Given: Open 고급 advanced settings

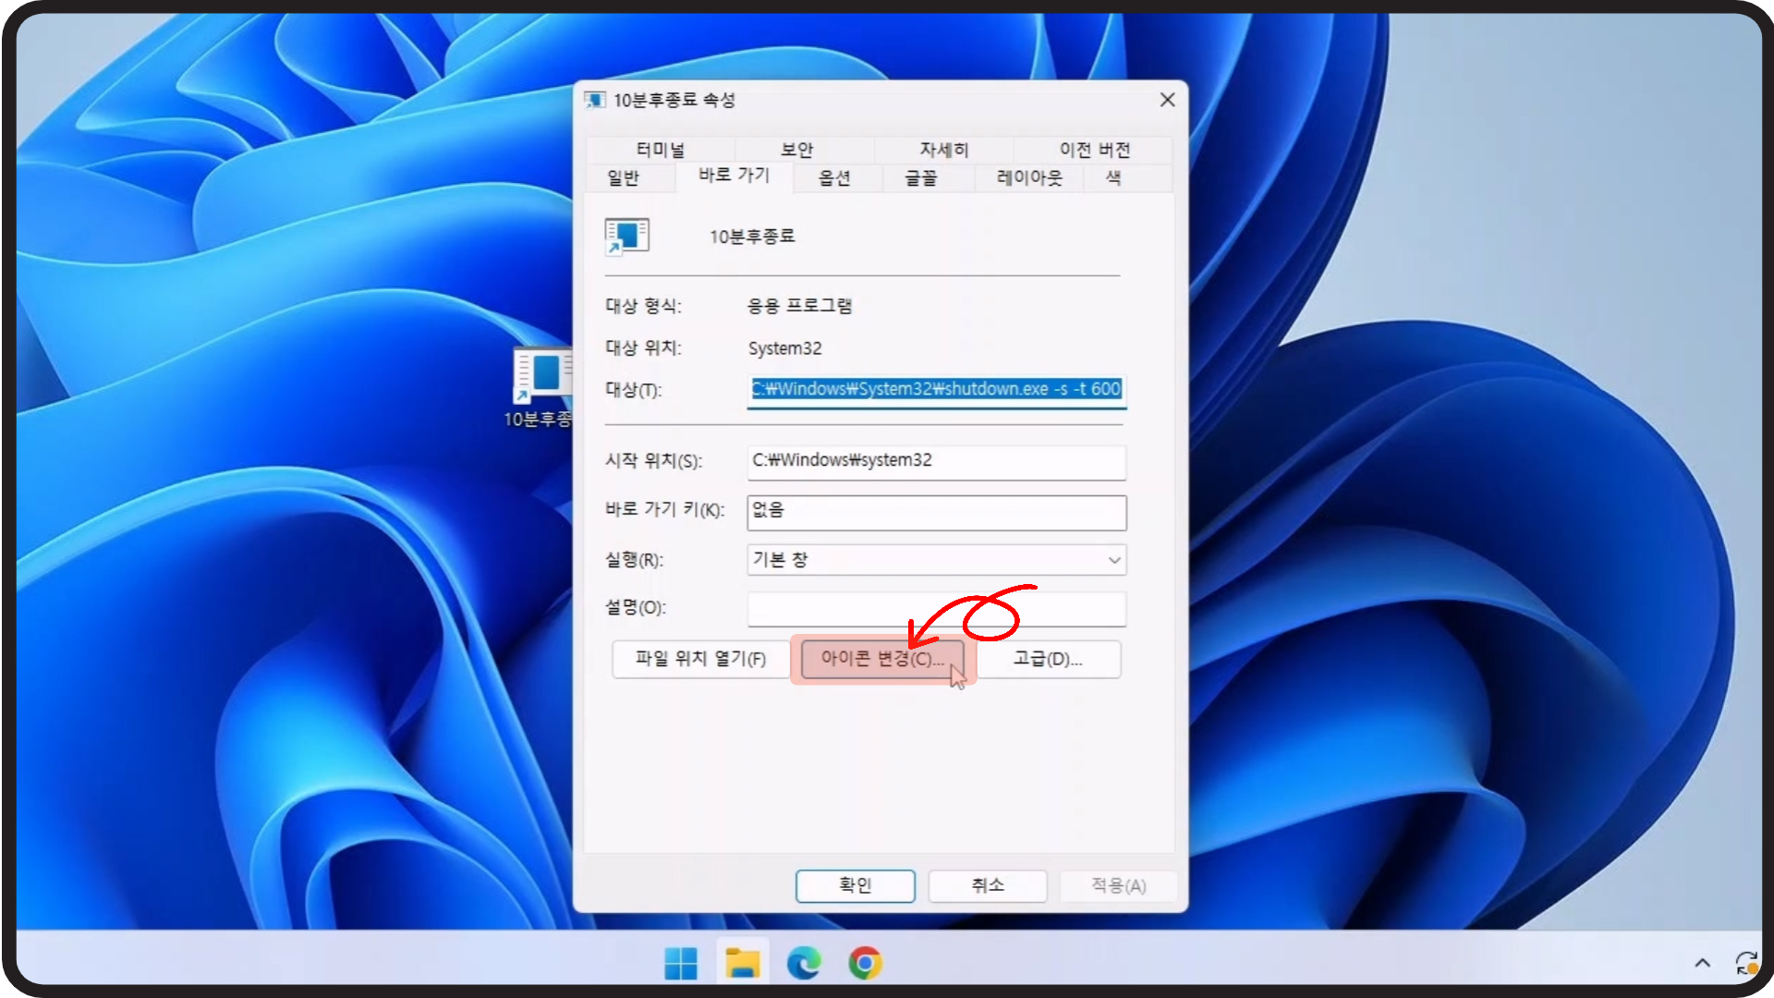Looking at the screenshot, I should [x=1048, y=659].
